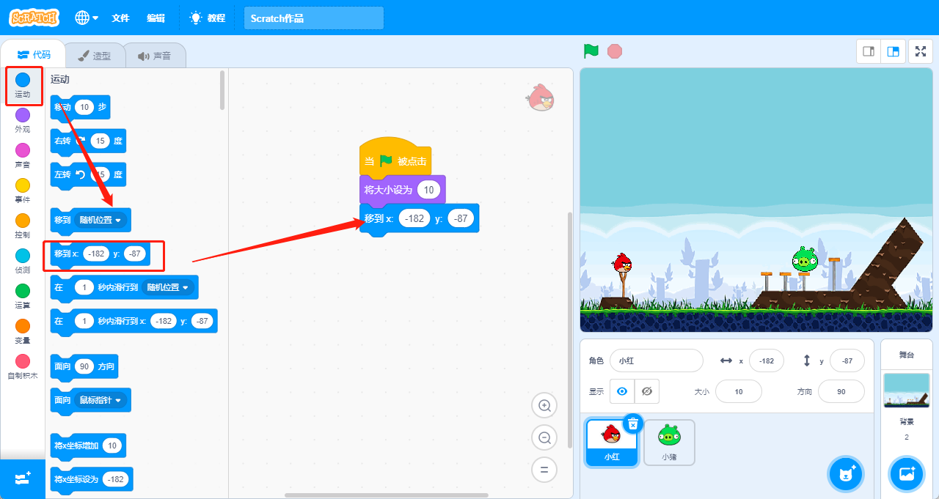The height and width of the screenshot is (499, 939).
Task: Select the 自制积木 block category
Action: [x=23, y=367]
